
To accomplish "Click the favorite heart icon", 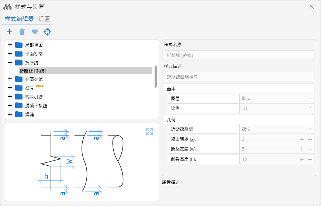I will (35, 32).
